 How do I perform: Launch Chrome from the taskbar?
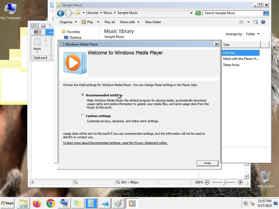50,203
